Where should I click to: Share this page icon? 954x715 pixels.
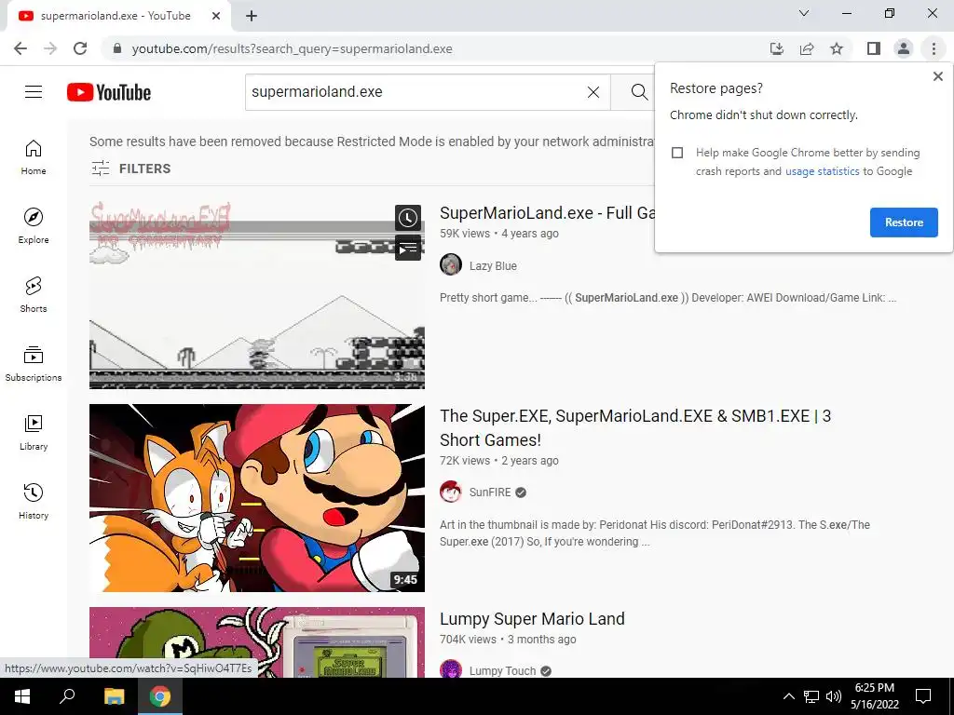pyautogui.click(x=807, y=48)
